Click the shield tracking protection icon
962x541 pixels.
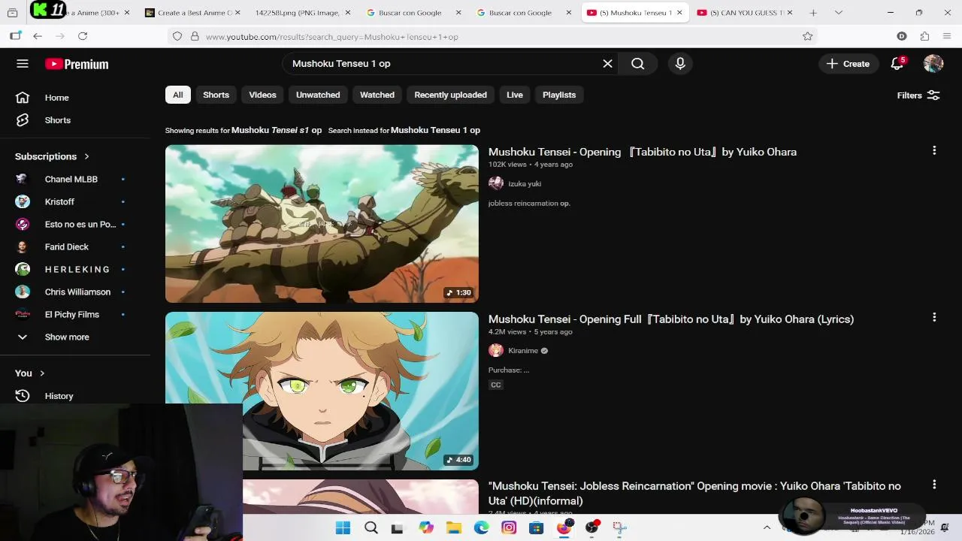[x=177, y=36]
